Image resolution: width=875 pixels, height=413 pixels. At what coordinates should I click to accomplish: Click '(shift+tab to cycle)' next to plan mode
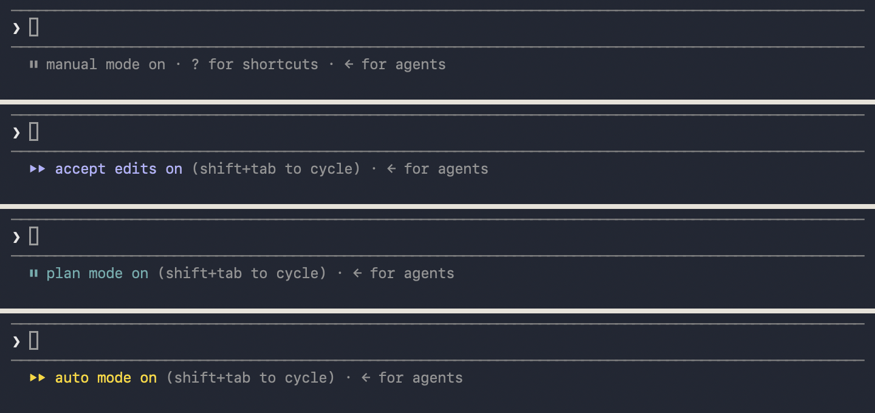point(242,273)
